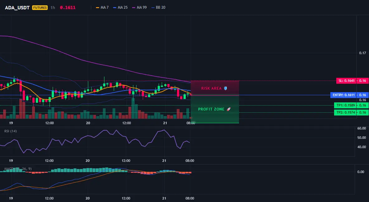
Task: Click the 08:00 time label under RSI panel
Action: click(190, 161)
